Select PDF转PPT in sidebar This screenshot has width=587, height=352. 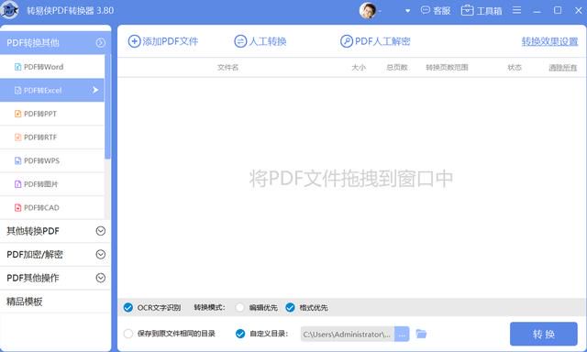(52, 114)
